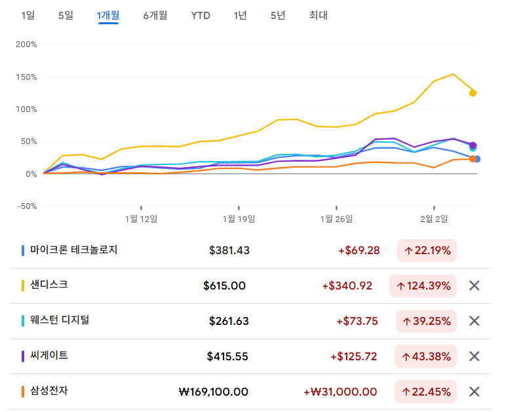Show the 5년 time range

pyautogui.click(x=278, y=15)
